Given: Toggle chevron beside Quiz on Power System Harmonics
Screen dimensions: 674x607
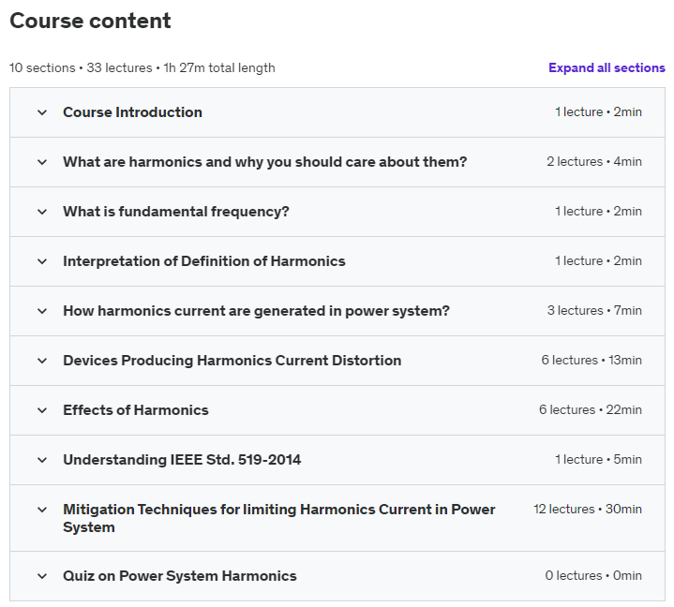Looking at the screenshot, I should click(x=42, y=576).
